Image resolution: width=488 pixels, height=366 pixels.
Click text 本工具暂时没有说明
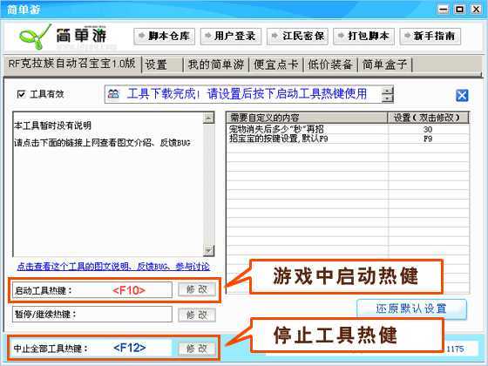tap(52, 125)
